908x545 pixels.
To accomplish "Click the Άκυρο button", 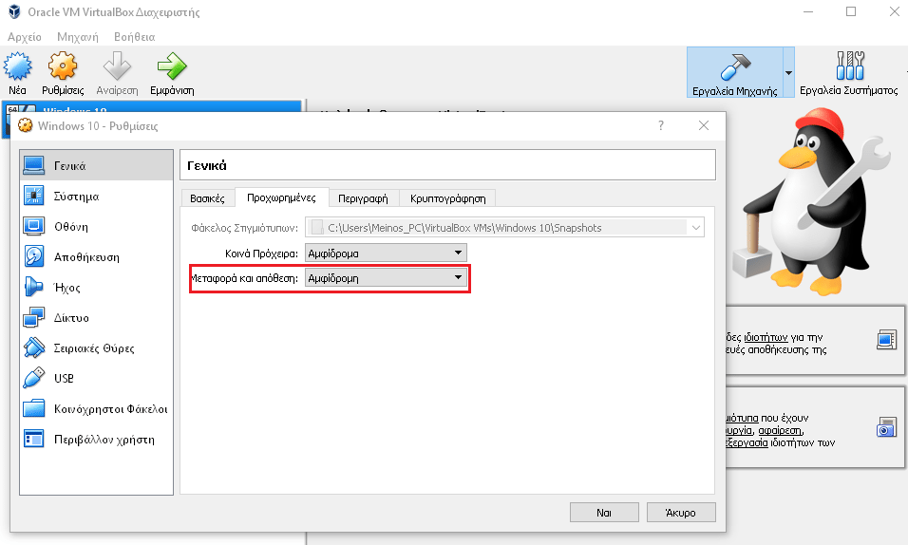I will (681, 513).
